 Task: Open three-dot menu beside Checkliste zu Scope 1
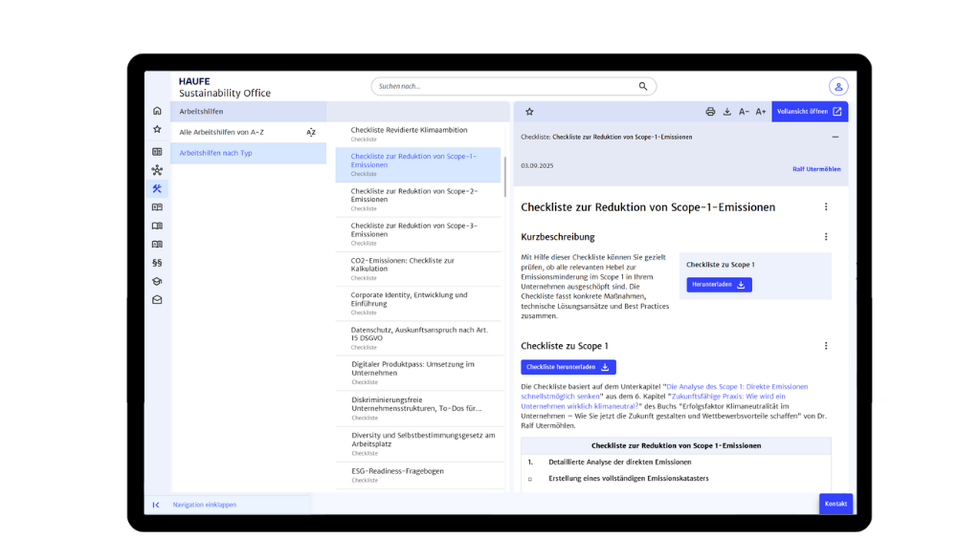point(826,346)
